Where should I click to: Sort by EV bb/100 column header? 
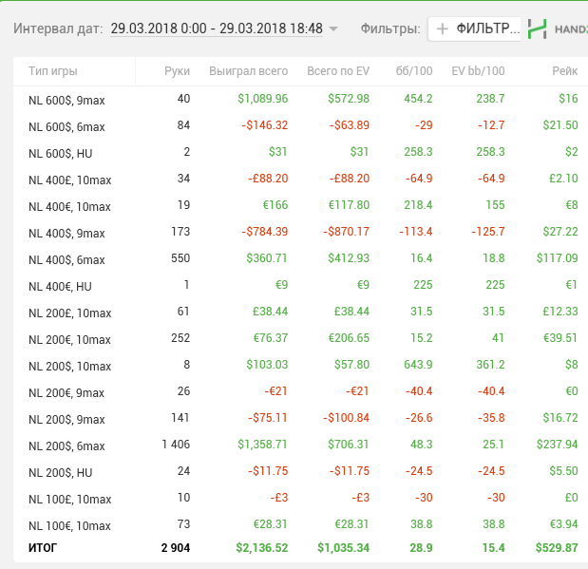tap(478, 71)
